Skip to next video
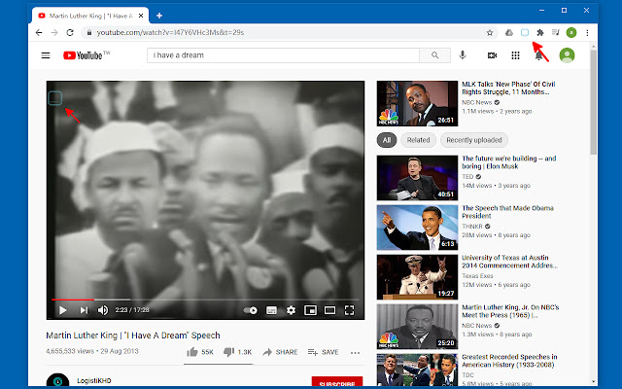The width and height of the screenshot is (622, 389). [84, 310]
